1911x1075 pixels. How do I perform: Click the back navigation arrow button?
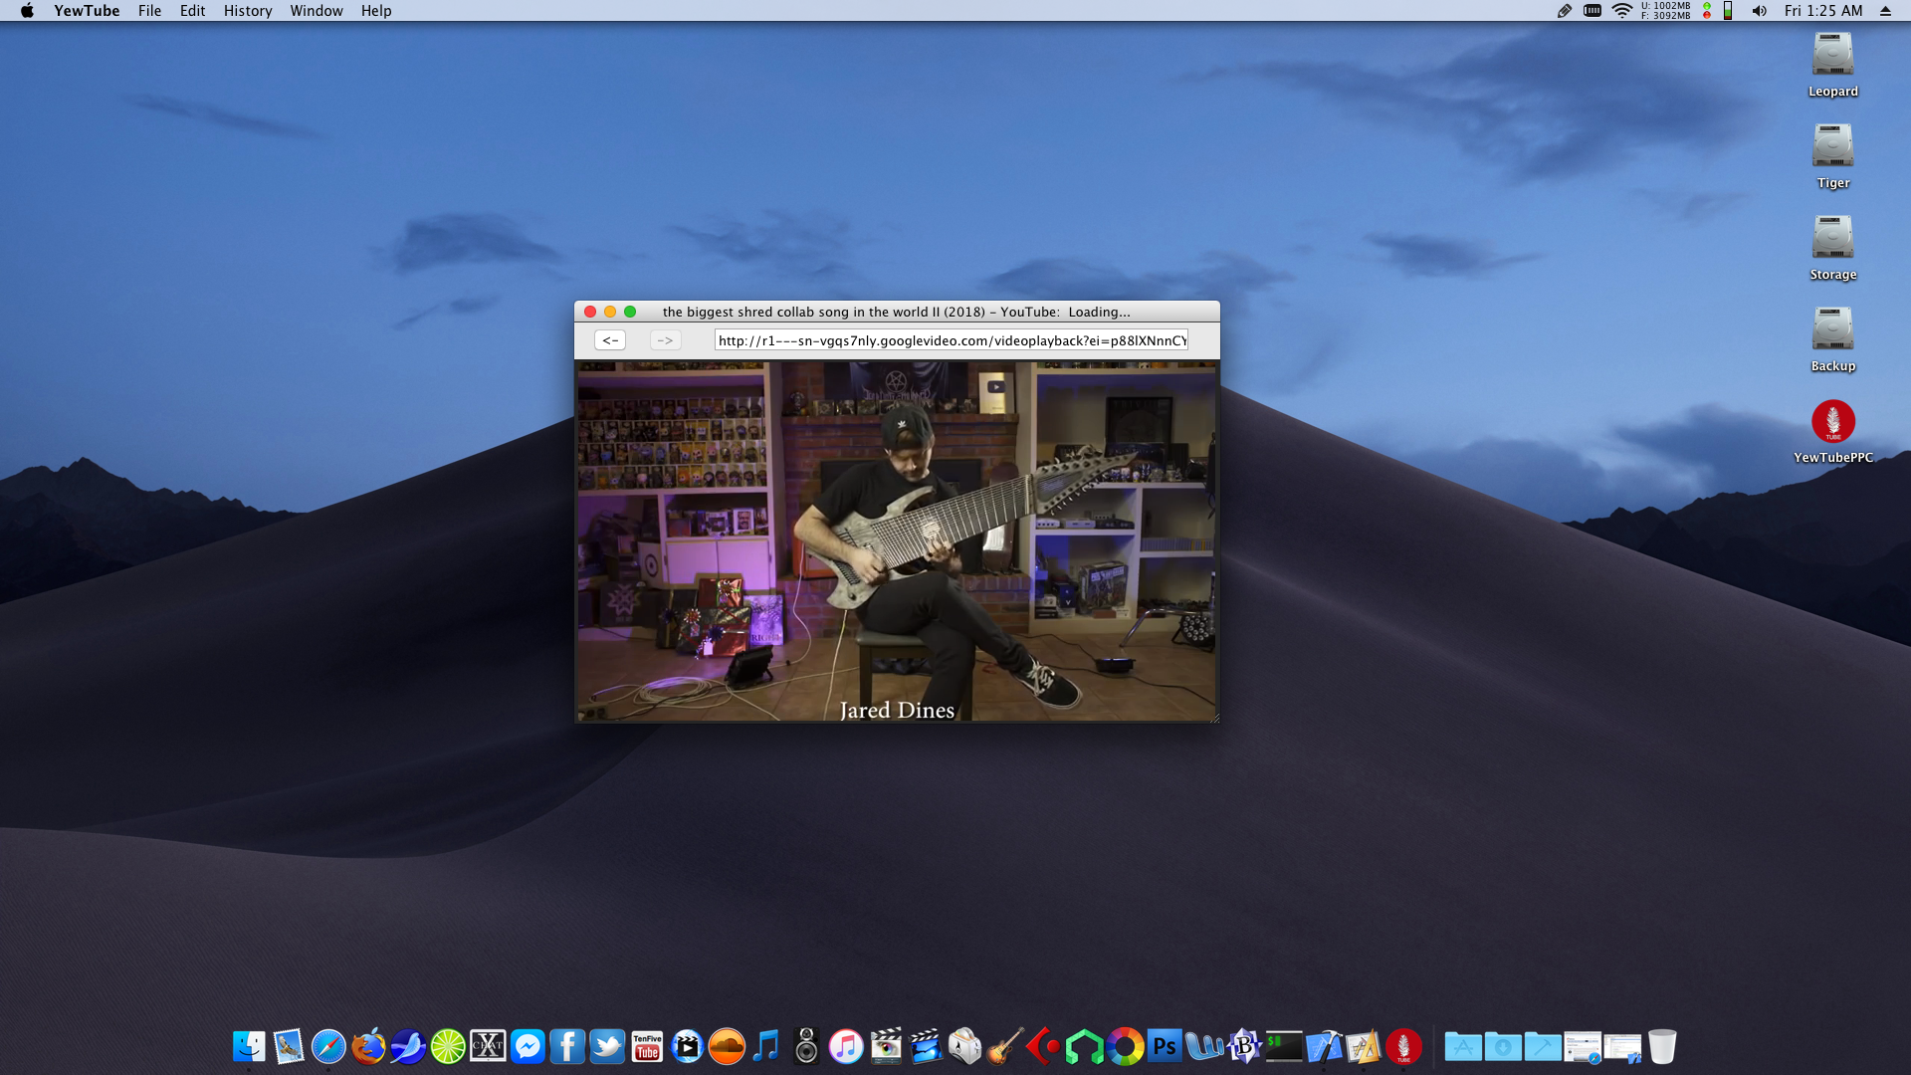(610, 340)
